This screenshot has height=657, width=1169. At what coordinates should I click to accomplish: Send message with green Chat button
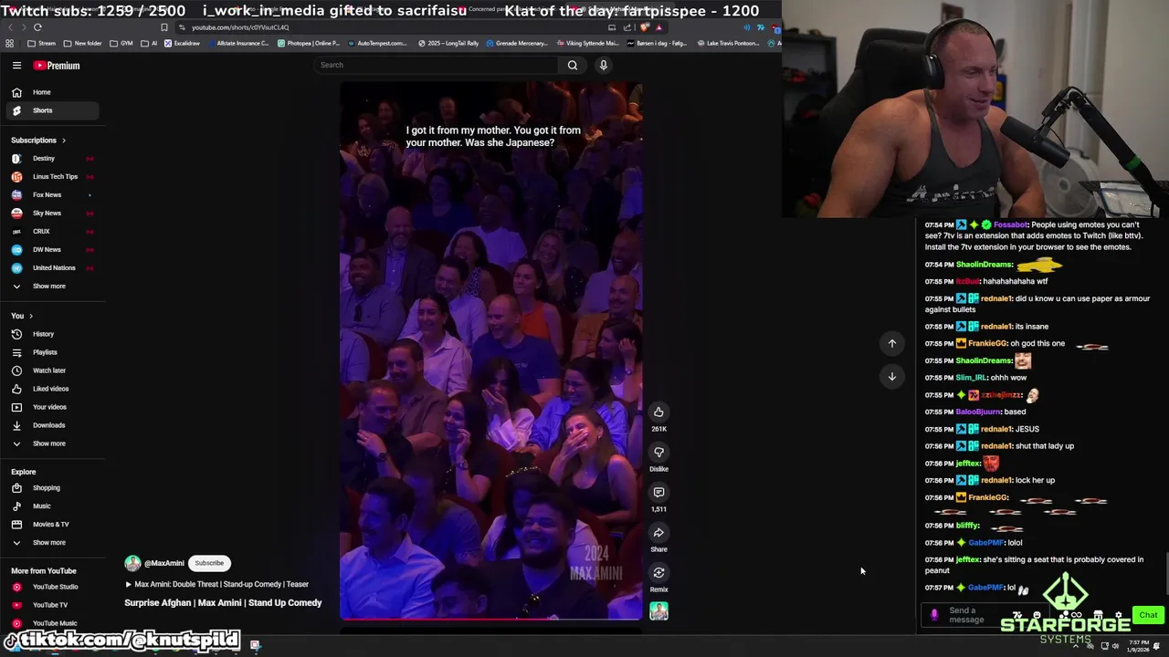pyautogui.click(x=1148, y=615)
